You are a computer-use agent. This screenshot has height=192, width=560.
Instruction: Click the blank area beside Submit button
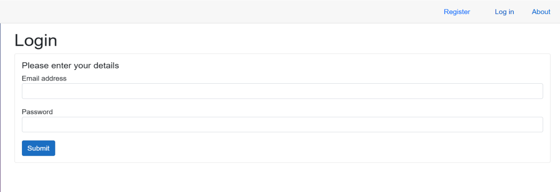point(274,148)
